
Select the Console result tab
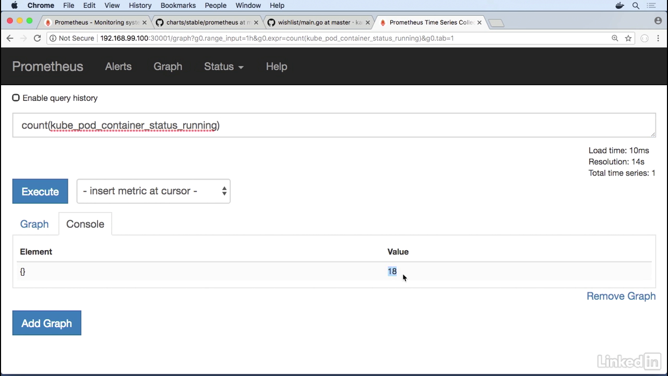coord(85,224)
